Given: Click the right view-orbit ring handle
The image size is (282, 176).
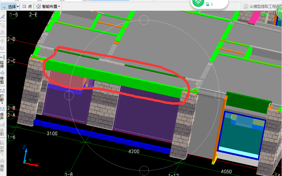Looking at the screenshot, I should tap(219, 95).
